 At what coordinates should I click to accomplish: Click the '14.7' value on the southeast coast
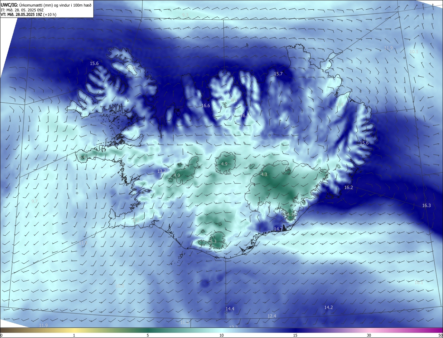click(x=278, y=229)
